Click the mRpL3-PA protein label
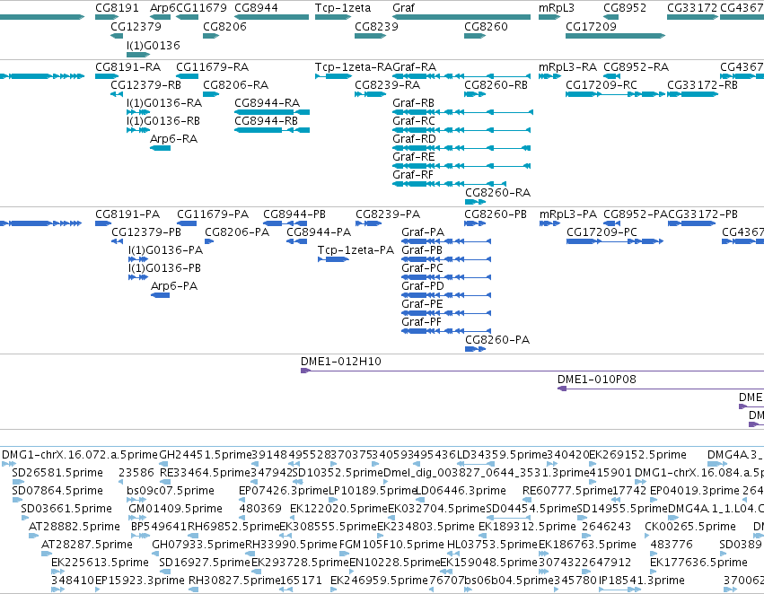The image size is (764, 594). point(567,214)
